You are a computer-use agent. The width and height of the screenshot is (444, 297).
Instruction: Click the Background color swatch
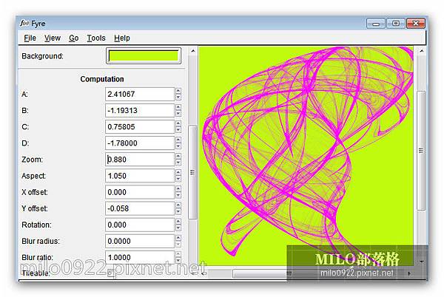144,56
